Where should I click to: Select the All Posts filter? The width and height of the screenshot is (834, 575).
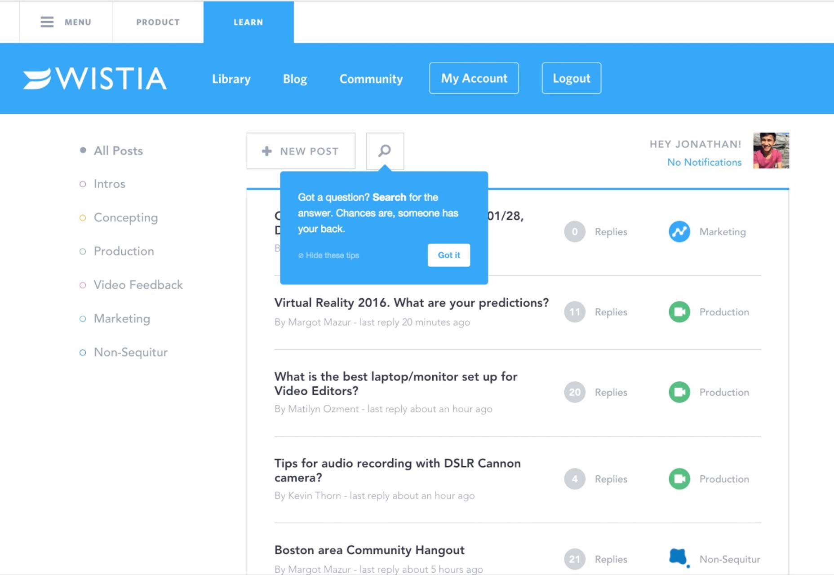[x=111, y=151]
